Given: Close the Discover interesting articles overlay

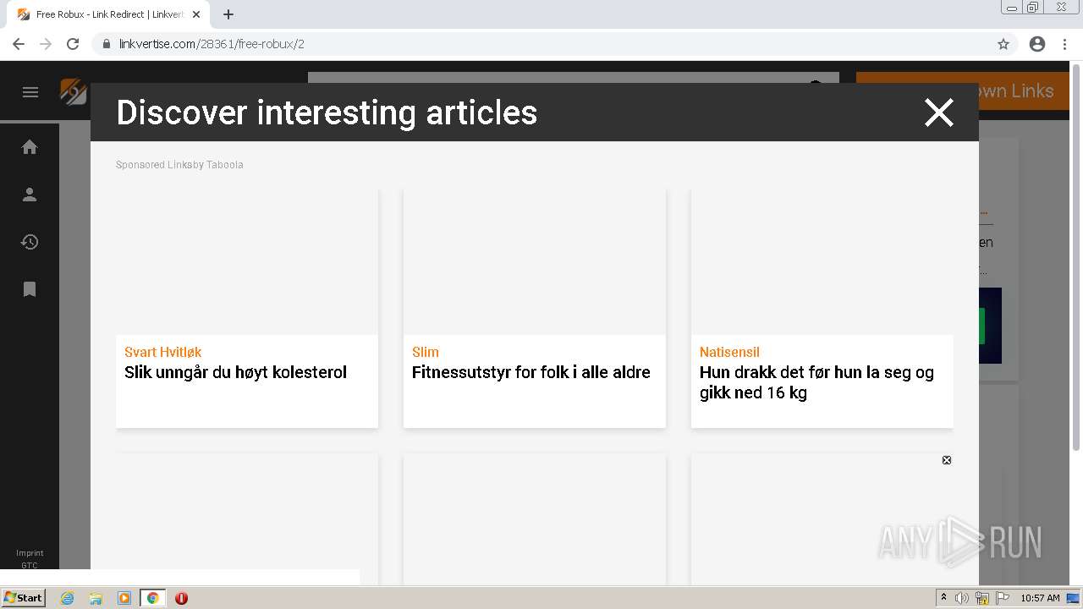Looking at the screenshot, I should click(x=938, y=112).
